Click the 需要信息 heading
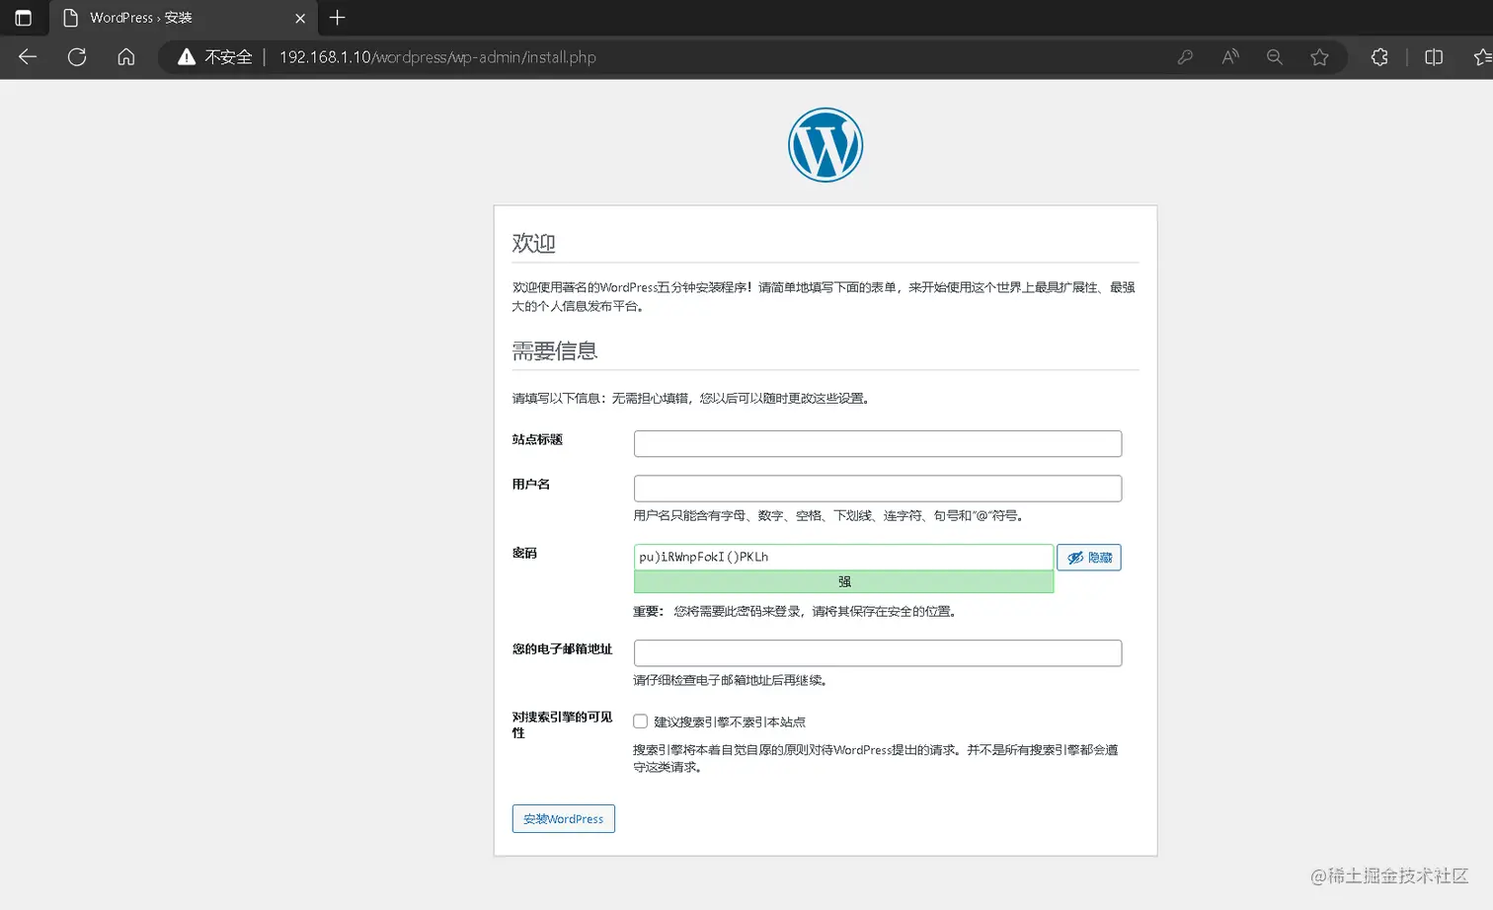 tap(555, 350)
